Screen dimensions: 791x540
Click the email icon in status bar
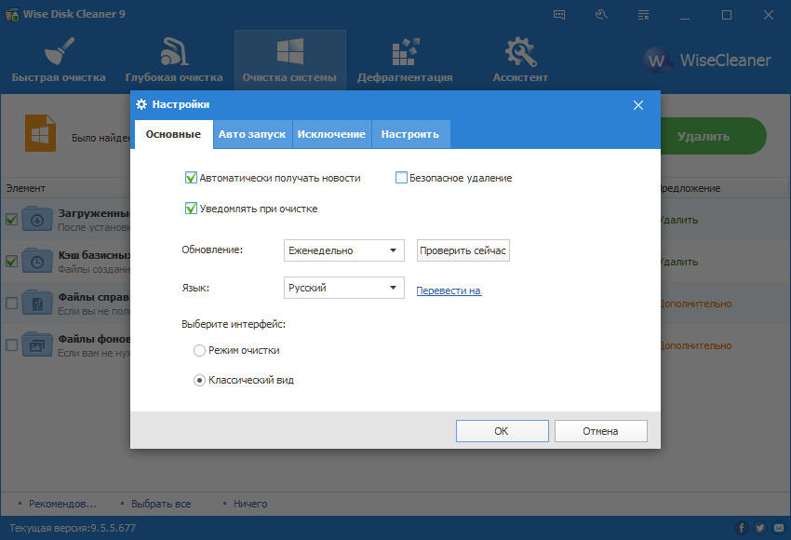coord(780,528)
